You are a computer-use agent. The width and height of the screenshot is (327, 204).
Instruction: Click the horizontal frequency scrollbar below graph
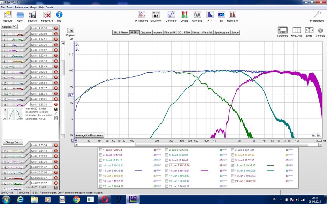tap(198, 145)
